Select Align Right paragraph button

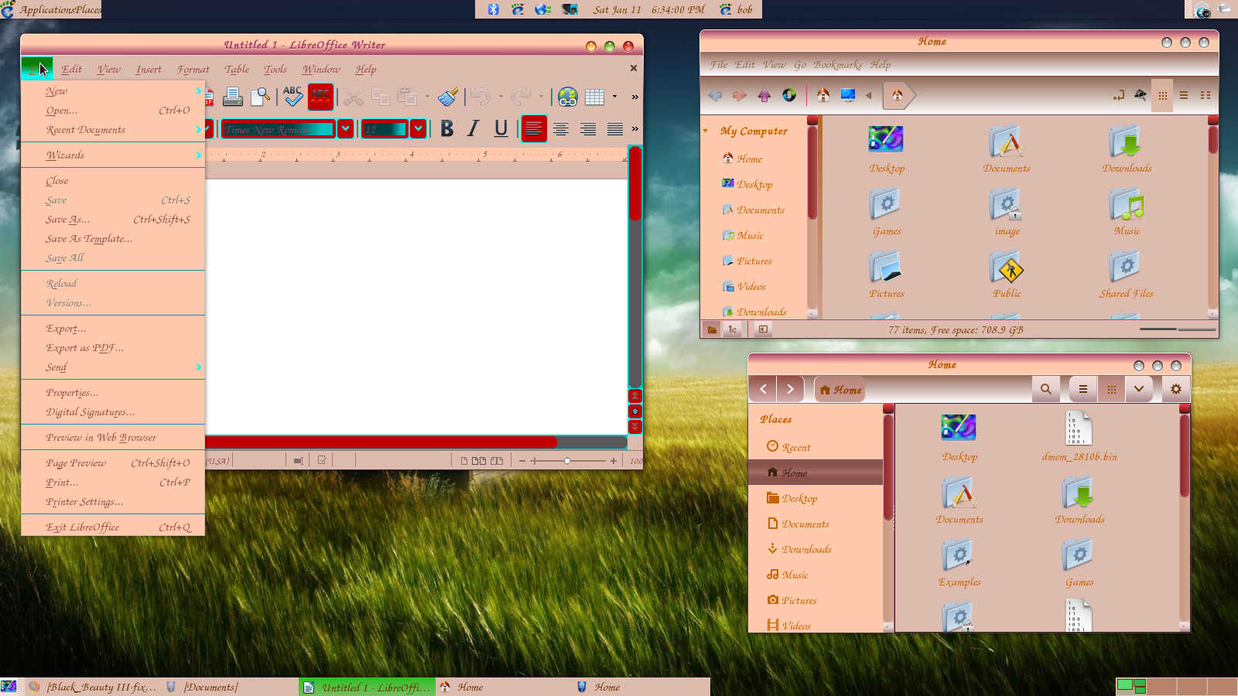click(x=588, y=129)
